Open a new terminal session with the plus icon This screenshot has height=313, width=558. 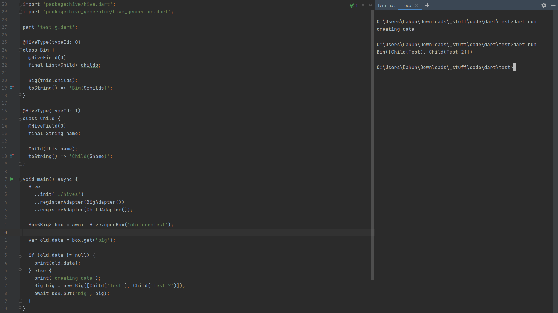(427, 5)
